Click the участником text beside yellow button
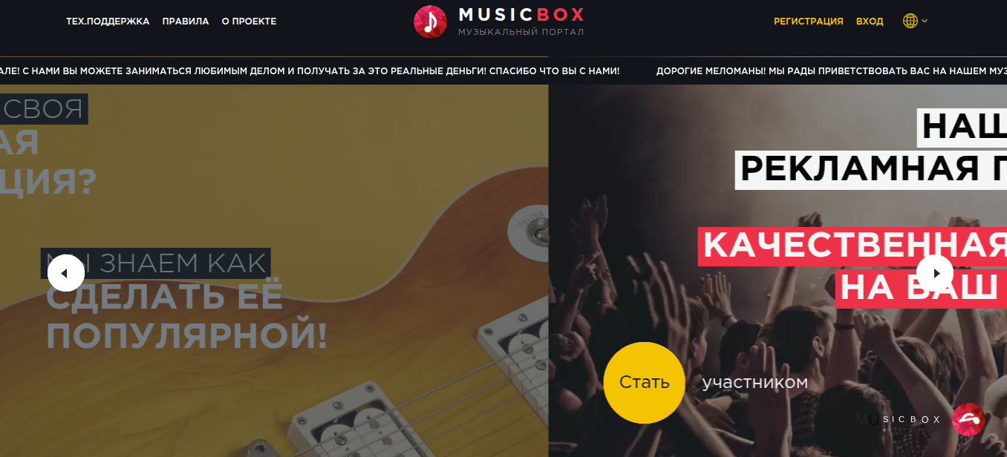Image resolution: width=1007 pixels, height=457 pixels. click(755, 383)
